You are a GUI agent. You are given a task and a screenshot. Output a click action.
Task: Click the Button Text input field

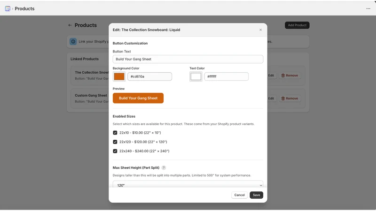click(x=188, y=59)
